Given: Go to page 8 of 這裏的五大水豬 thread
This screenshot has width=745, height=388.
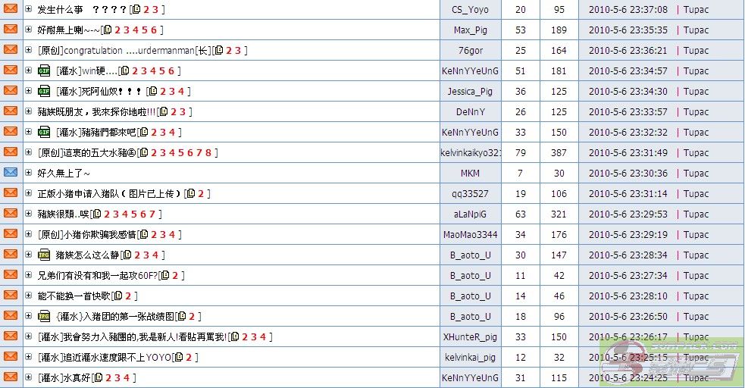Looking at the screenshot, I should point(209,152).
